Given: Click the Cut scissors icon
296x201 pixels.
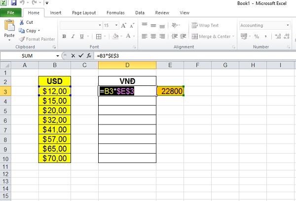Looking at the screenshot, I should (22, 22).
